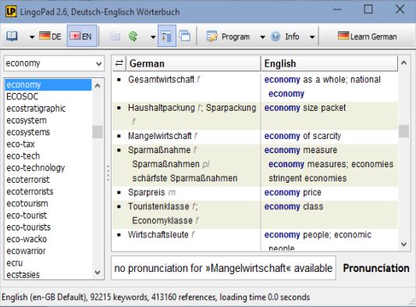Click the cascading windows icon
416x307 pixels.
point(185,36)
